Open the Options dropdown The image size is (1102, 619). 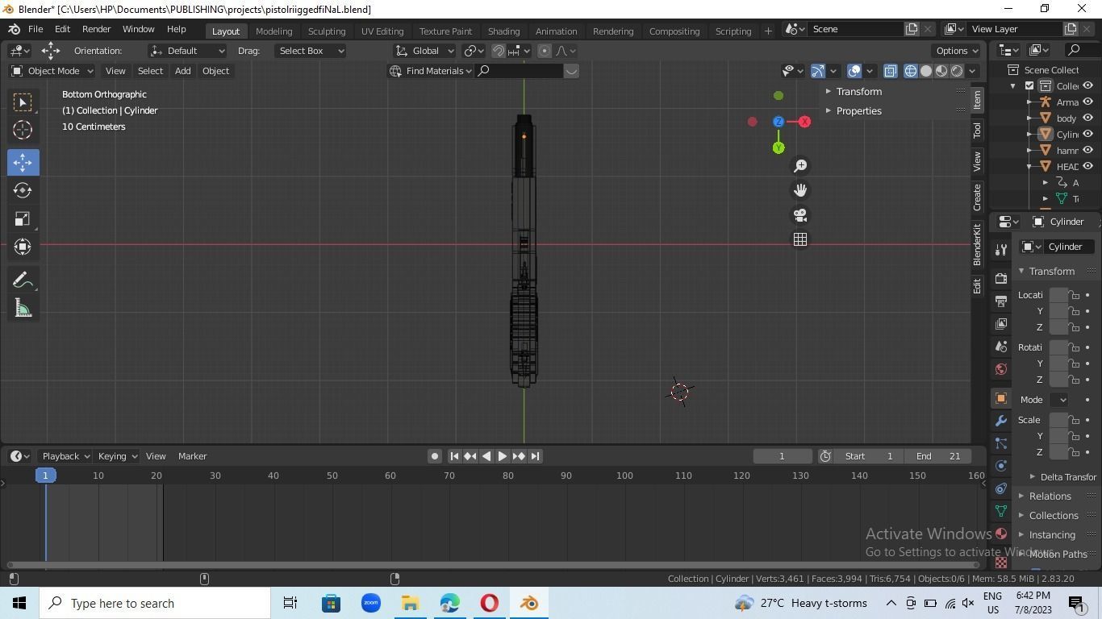(958, 51)
